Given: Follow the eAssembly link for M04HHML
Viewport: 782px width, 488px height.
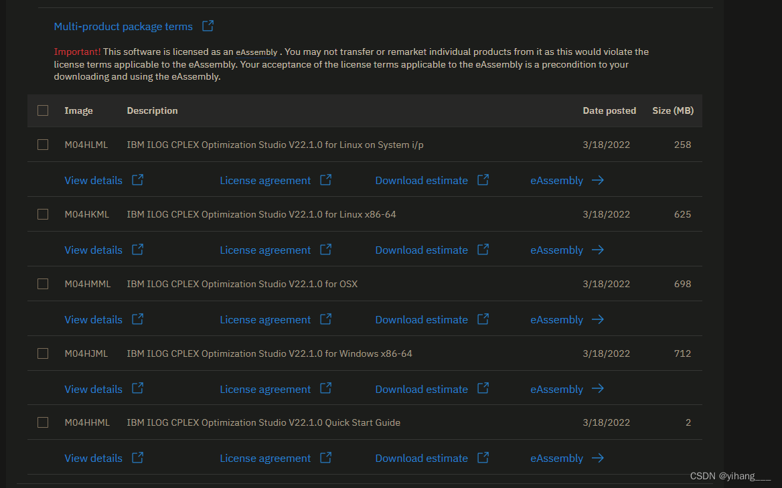Looking at the screenshot, I should click(556, 458).
